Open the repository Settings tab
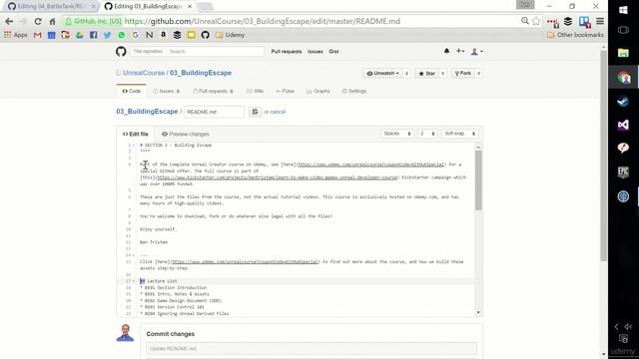This screenshot has height=359, width=639. pyautogui.click(x=354, y=91)
